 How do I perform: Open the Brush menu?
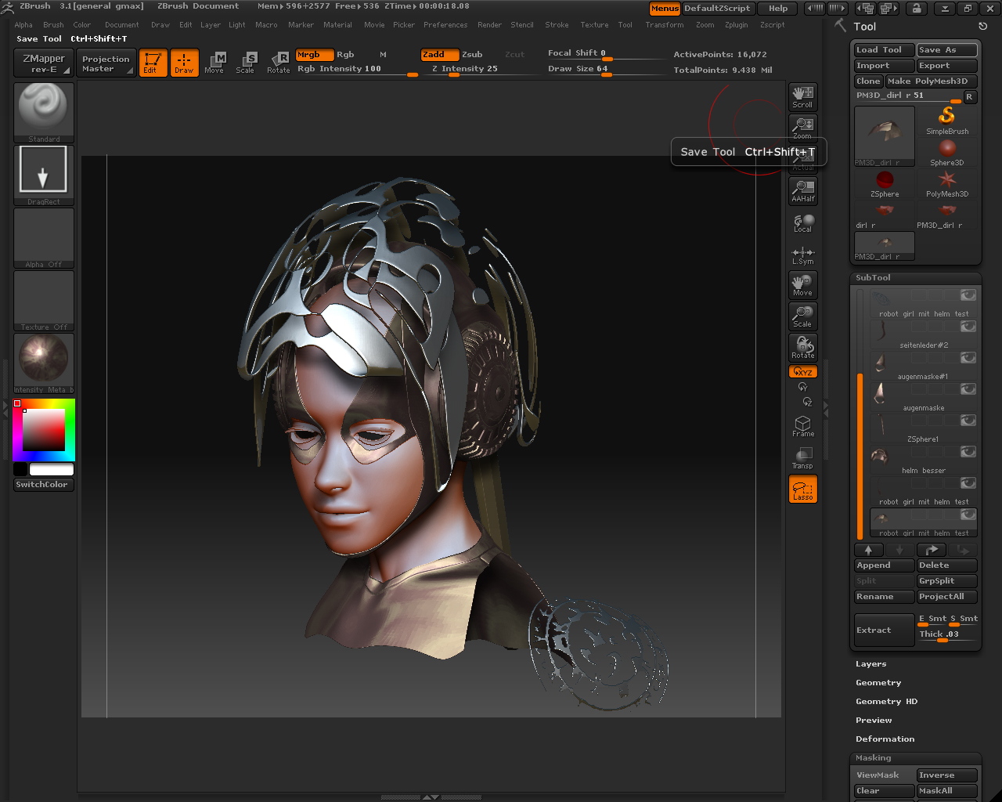point(53,25)
